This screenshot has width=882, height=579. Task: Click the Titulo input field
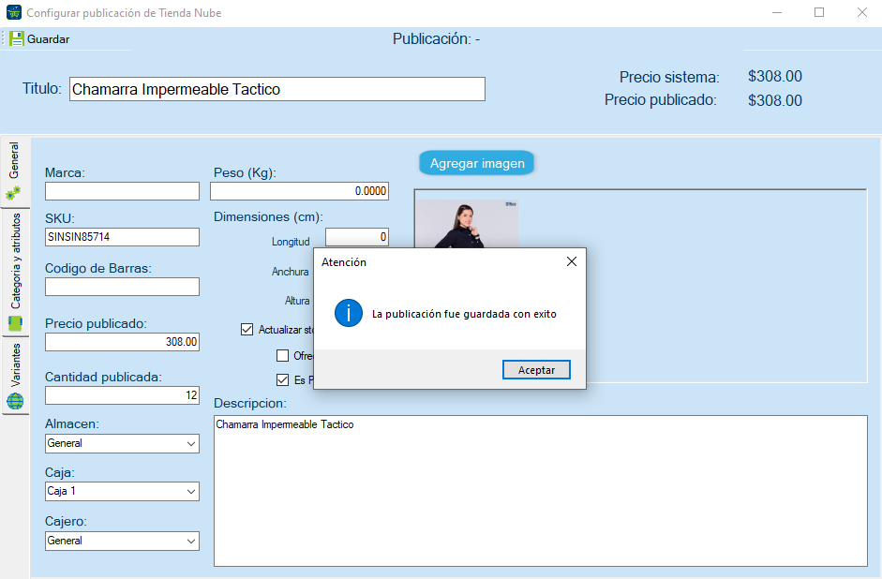click(x=277, y=89)
